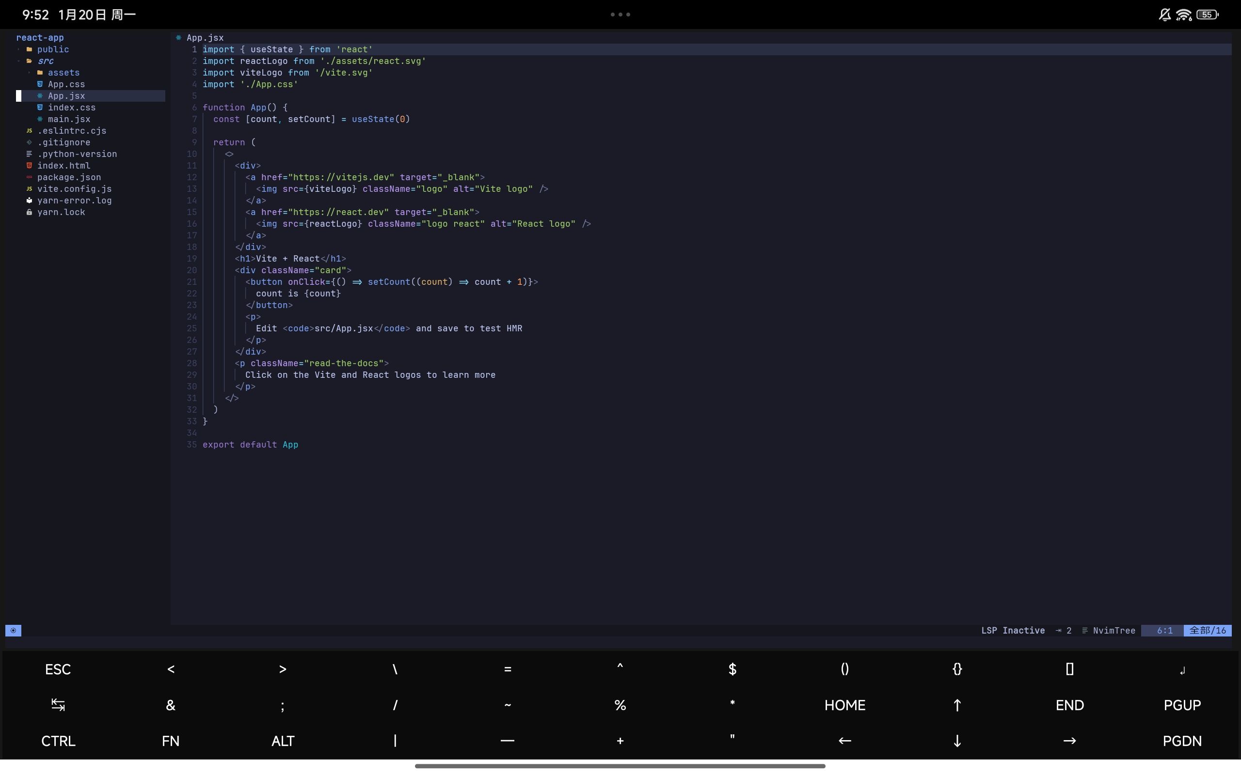1241x775 pixels.
Task: Open yarn.lock in the file tree
Action: coord(61,212)
